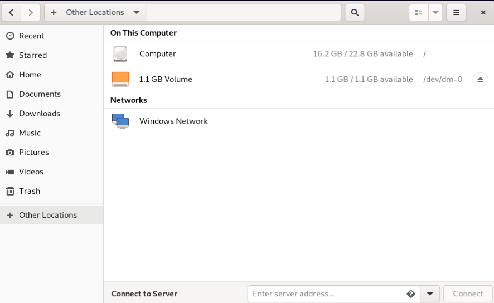Focus the Enter server address field
Screen dimensions: 494x303
[328, 294]
